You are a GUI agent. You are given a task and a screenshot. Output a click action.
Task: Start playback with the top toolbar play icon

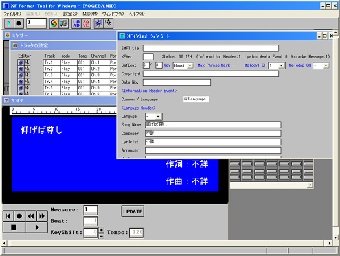coord(9,23)
